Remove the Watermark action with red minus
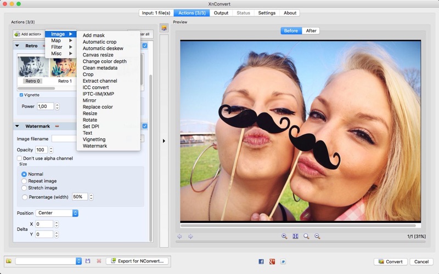439x274 pixels. 57,126
